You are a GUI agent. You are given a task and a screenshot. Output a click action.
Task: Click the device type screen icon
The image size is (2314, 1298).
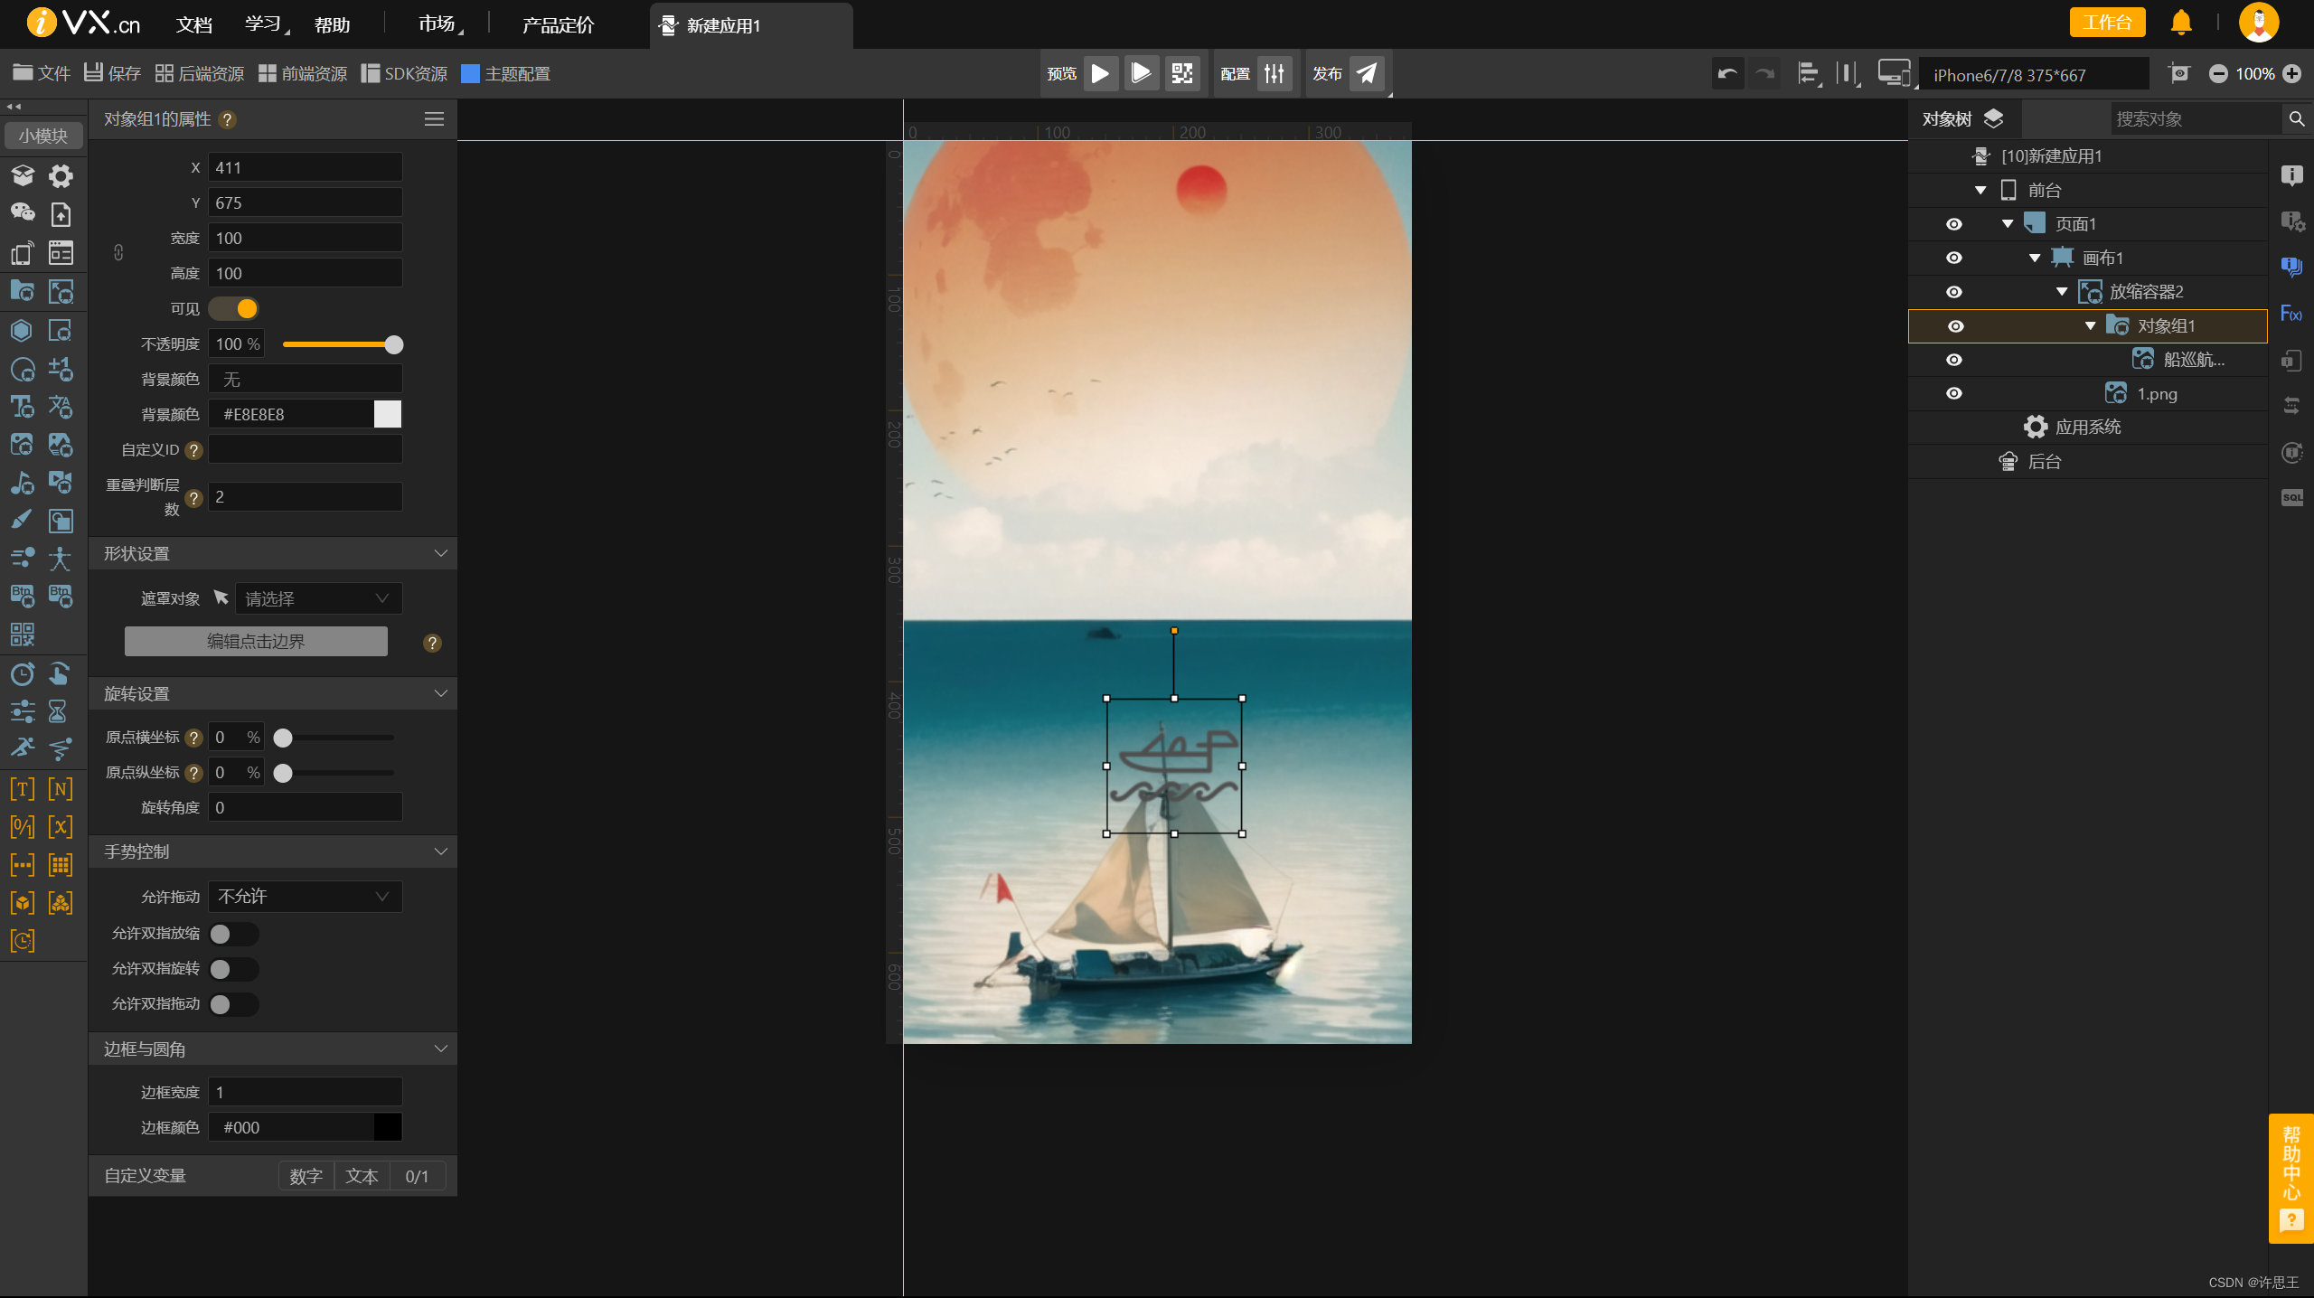tap(1895, 73)
